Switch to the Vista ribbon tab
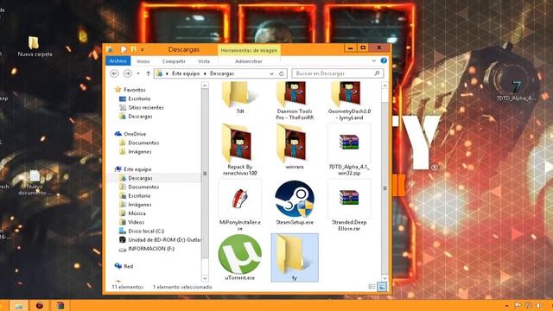 (x=204, y=61)
